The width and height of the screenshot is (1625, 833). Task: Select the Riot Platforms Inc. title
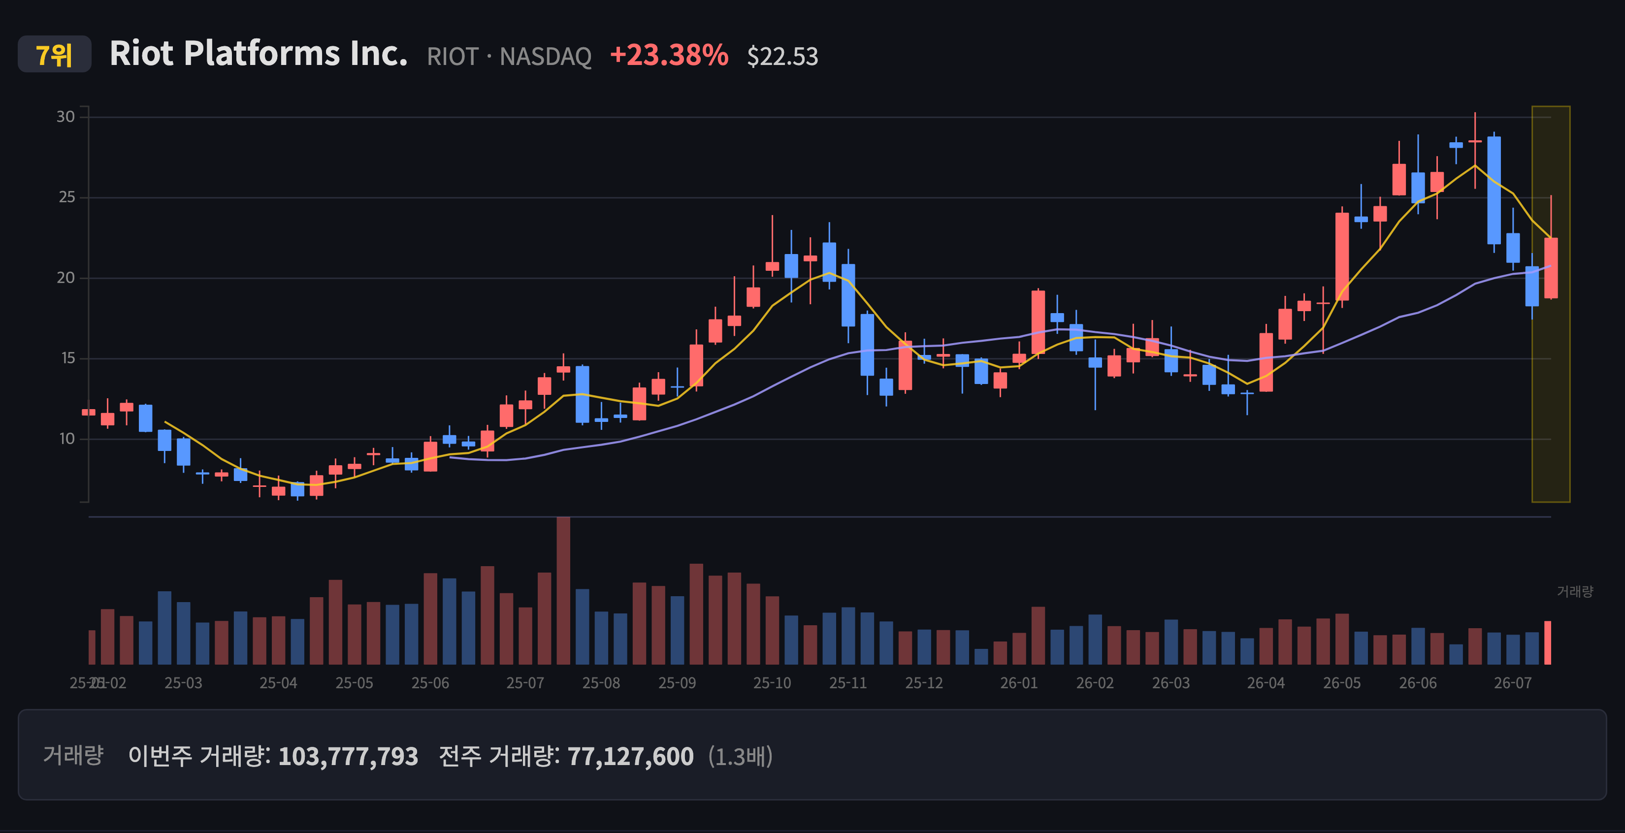click(x=259, y=54)
